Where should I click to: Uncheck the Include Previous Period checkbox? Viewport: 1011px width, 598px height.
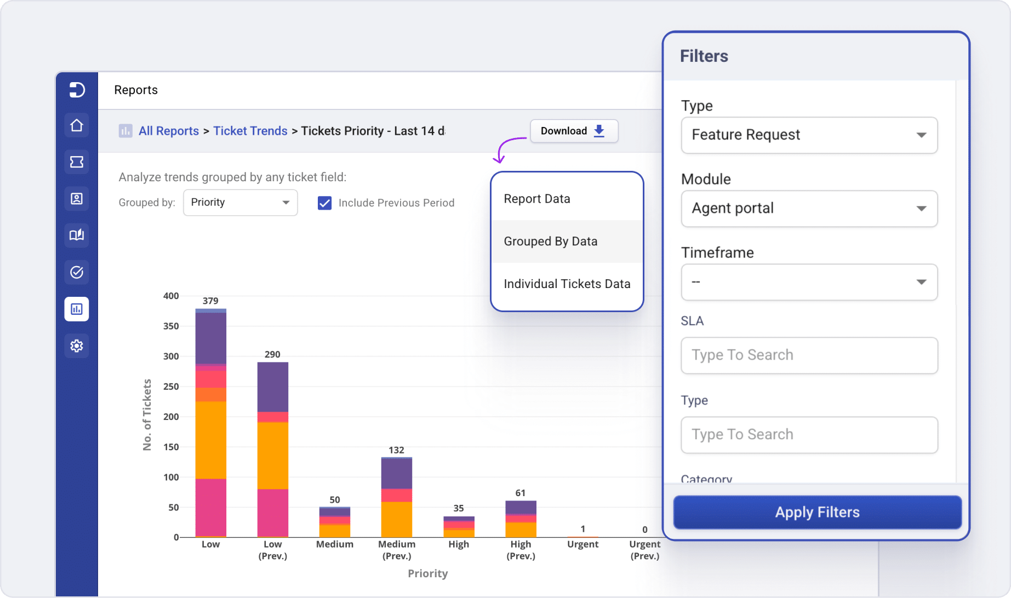pos(324,203)
